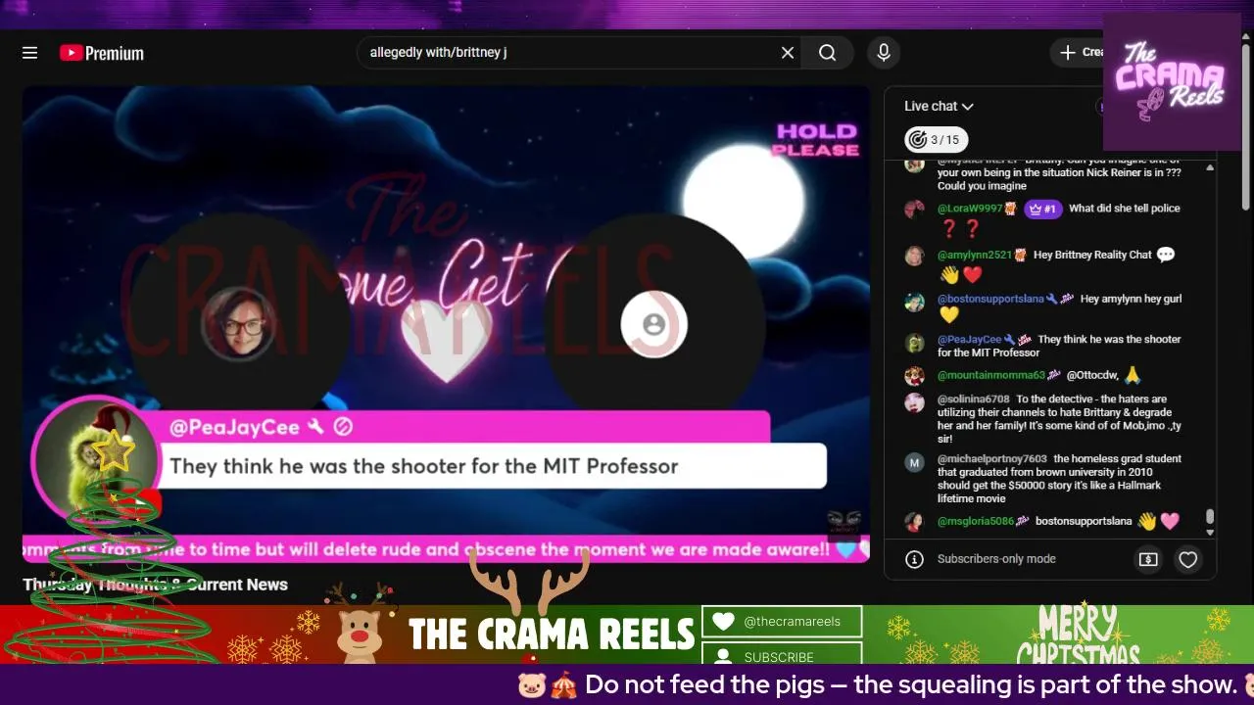Click the magnifier search button
Image resolution: width=1254 pixels, height=705 pixels.
click(828, 53)
